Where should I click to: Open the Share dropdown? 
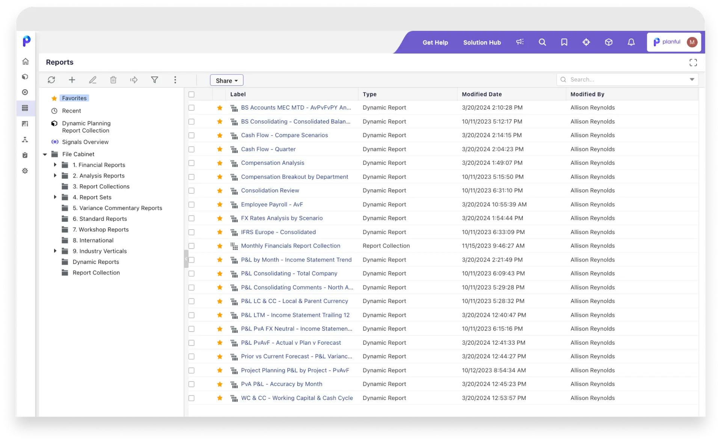pos(226,81)
